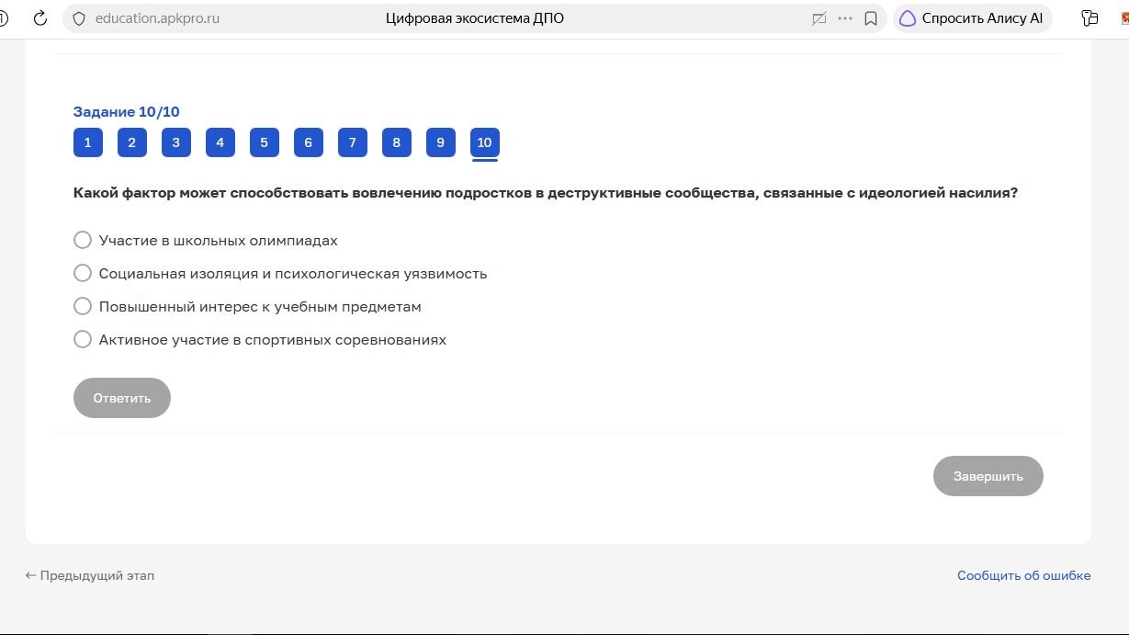Jump to question 8 tile
Viewport: 1129px width, 635px height.
pos(397,142)
